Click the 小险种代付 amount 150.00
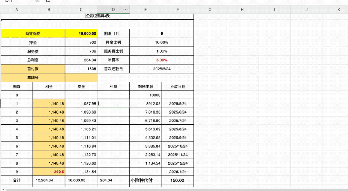The height and width of the screenshot is (191, 348). click(178, 180)
